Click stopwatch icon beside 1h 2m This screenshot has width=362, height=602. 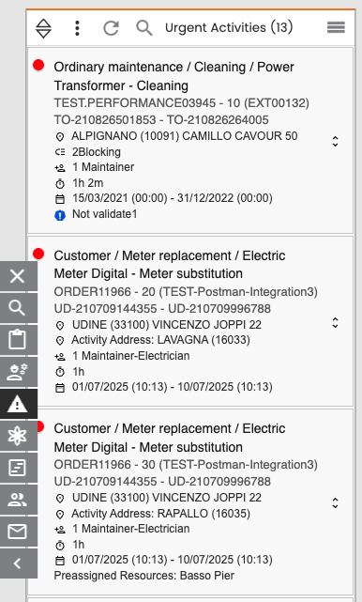[60, 184]
